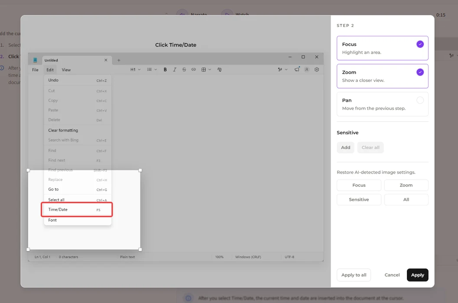Choose Clear formatting in Edit menu
Image resolution: width=458 pixels, height=303 pixels.
click(77, 130)
